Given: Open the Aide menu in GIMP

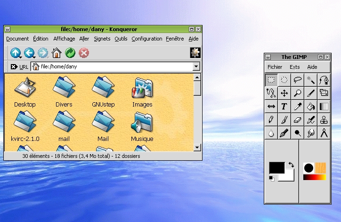Looking at the screenshot, I should pyautogui.click(x=312, y=67).
